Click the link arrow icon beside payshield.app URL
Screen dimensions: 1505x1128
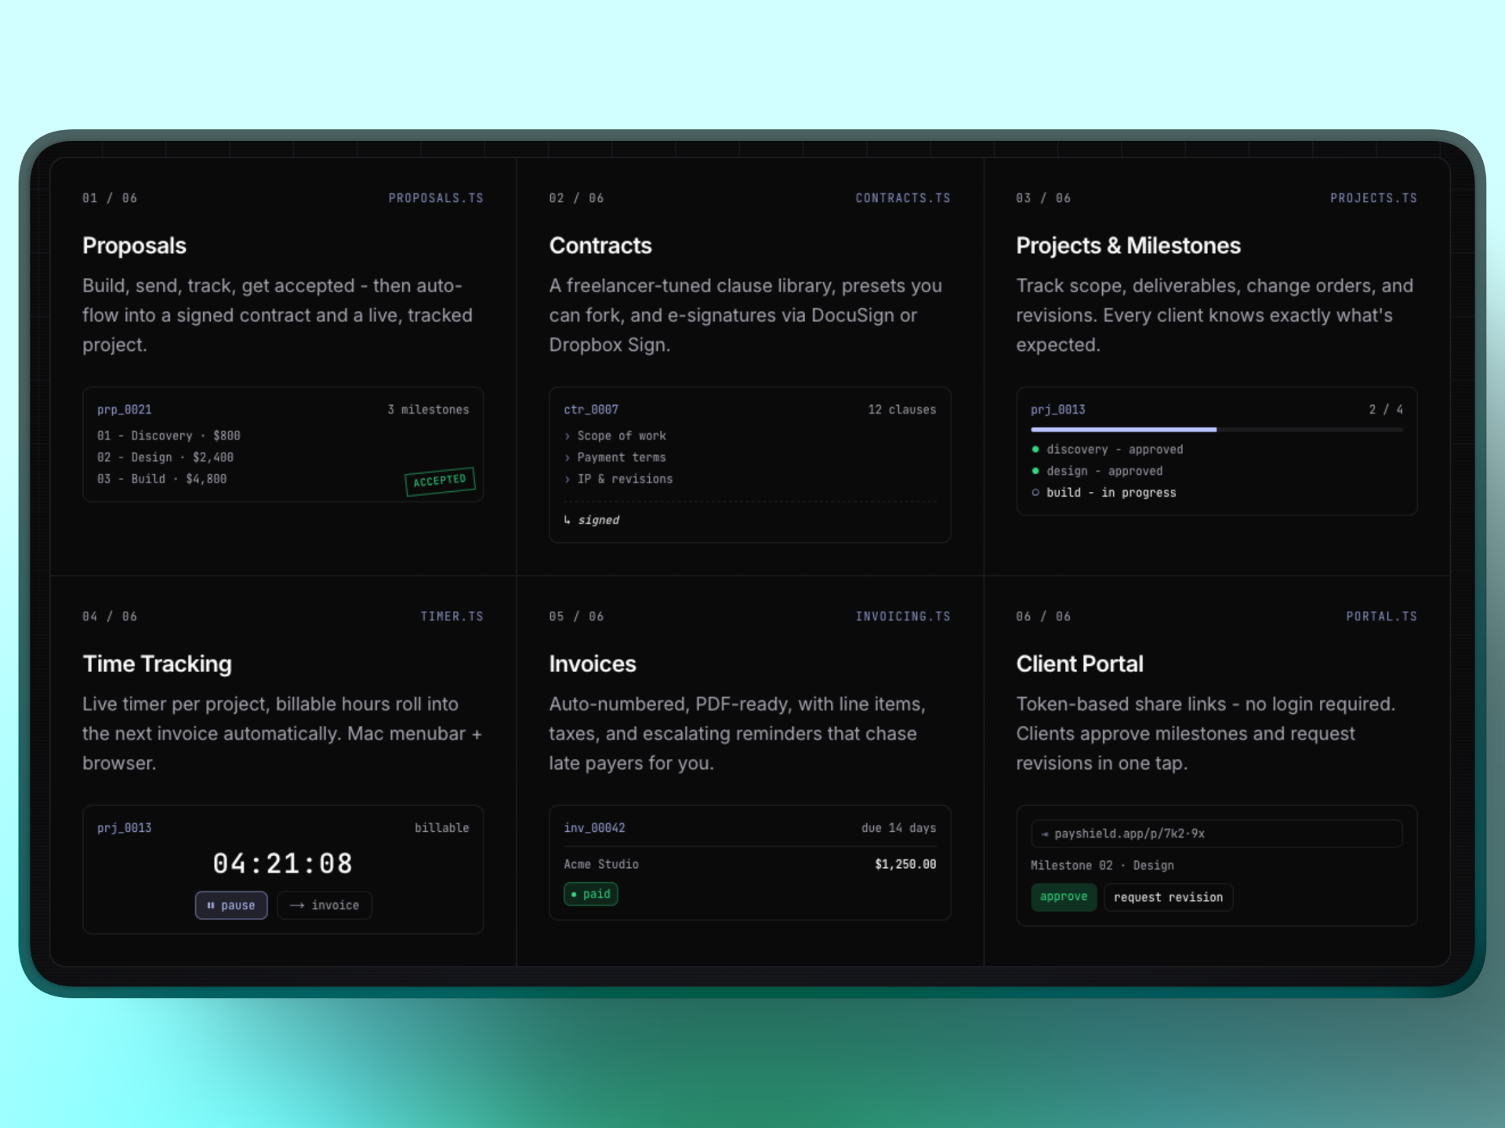(1045, 833)
